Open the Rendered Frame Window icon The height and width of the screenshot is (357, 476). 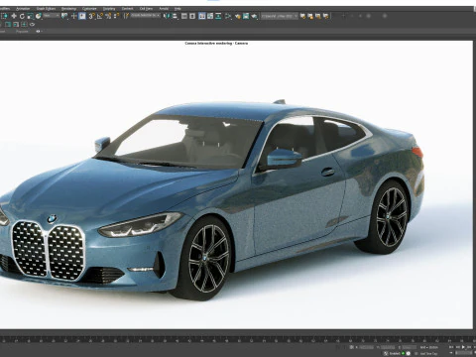246,16
